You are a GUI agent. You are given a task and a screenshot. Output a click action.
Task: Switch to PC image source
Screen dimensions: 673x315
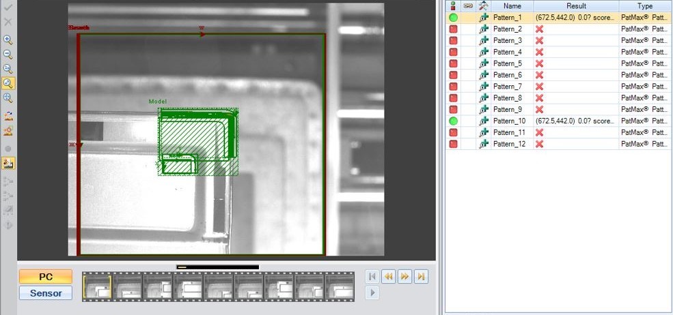click(45, 277)
